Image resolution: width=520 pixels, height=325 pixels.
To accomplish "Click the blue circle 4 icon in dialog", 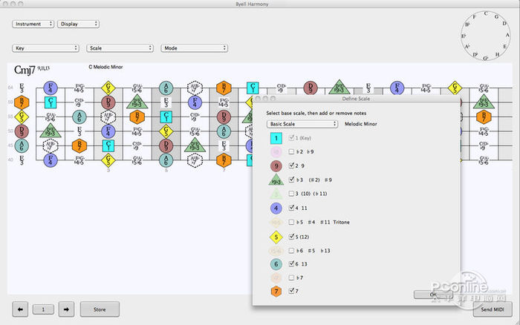I will coord(276,208).
